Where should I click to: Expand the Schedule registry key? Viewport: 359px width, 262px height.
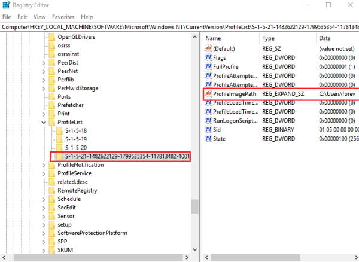coord(44,199)
